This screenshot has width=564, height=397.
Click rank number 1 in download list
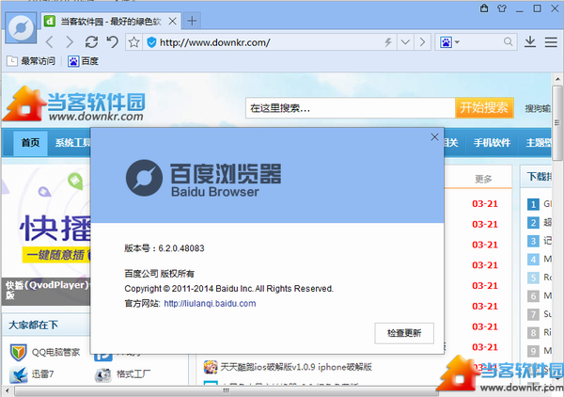point(533,204)
